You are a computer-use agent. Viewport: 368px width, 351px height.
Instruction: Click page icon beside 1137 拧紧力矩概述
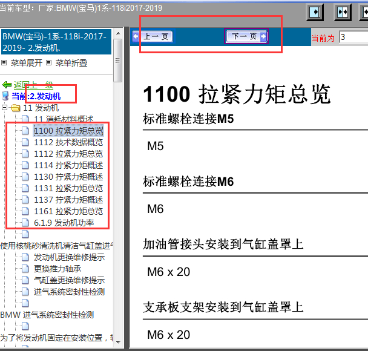[x=25, y=200]
